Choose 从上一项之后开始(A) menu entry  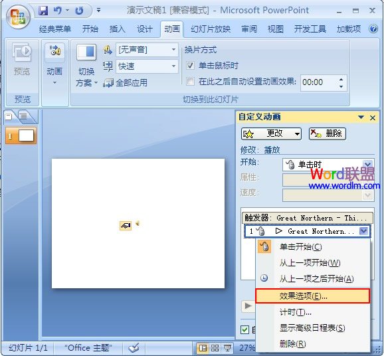tap(312, 279)
